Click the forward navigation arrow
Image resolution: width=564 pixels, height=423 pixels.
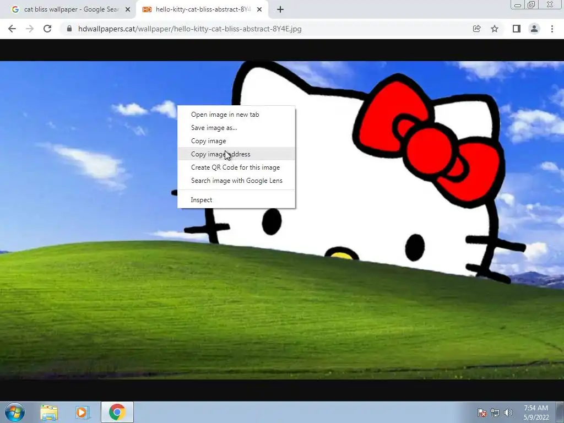(x=30, y=29)
